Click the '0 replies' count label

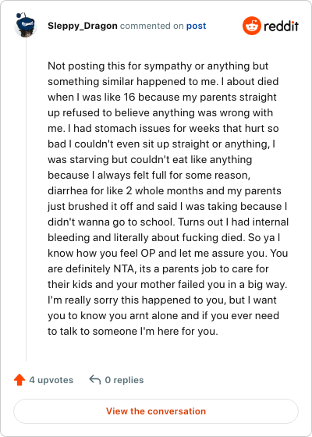(124, 380)
